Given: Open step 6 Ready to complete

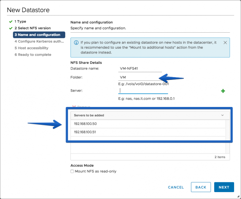Looking at the screenshot, I should (x=33, y=55).
